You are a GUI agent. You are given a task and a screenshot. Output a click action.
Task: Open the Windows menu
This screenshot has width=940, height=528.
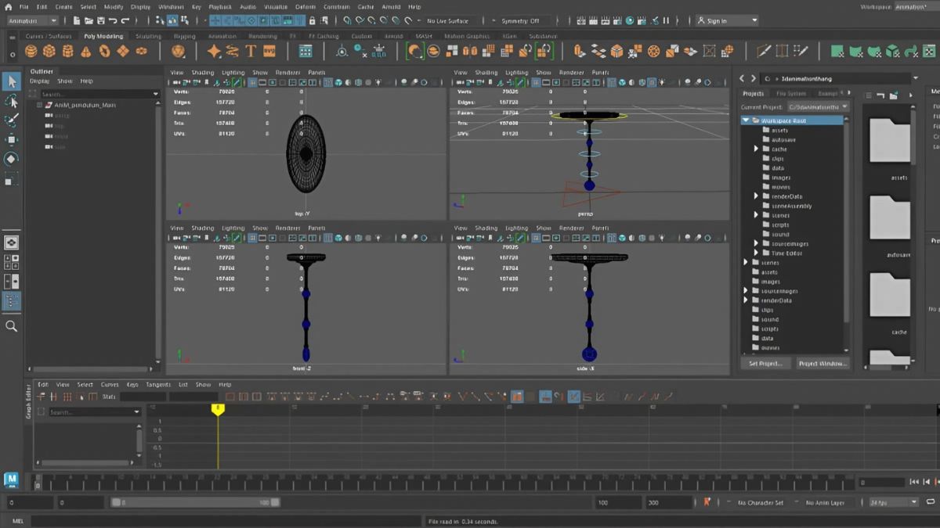tap(171, 6)
